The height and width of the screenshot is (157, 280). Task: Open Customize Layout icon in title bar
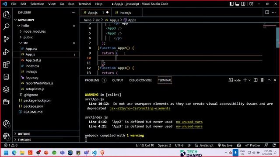coord(252,4)
